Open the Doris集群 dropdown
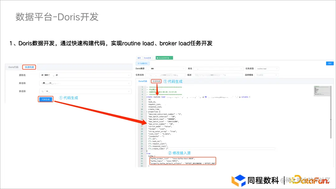 point(166,69)
